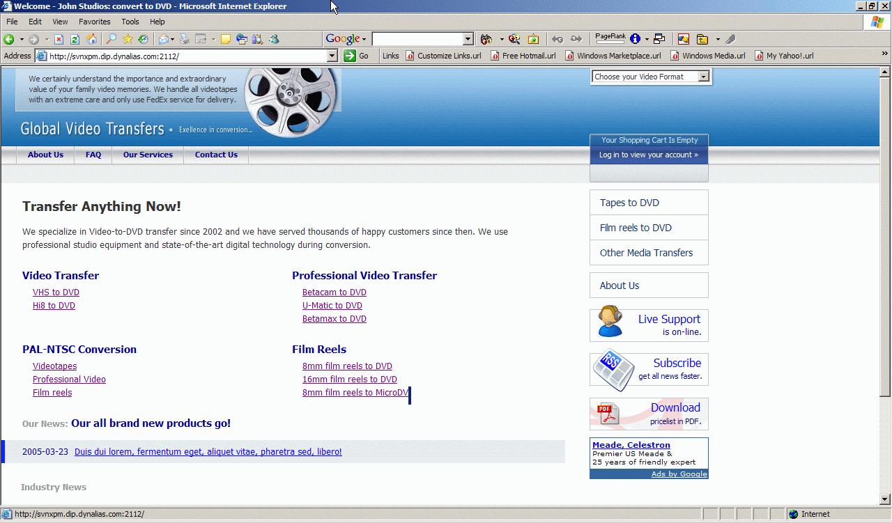Image resolution: width=892 pixels, height=523 pixels.
Task: Refresh the page with the Refresh icon
Action: pyautogui.click(x=75, y=39)
